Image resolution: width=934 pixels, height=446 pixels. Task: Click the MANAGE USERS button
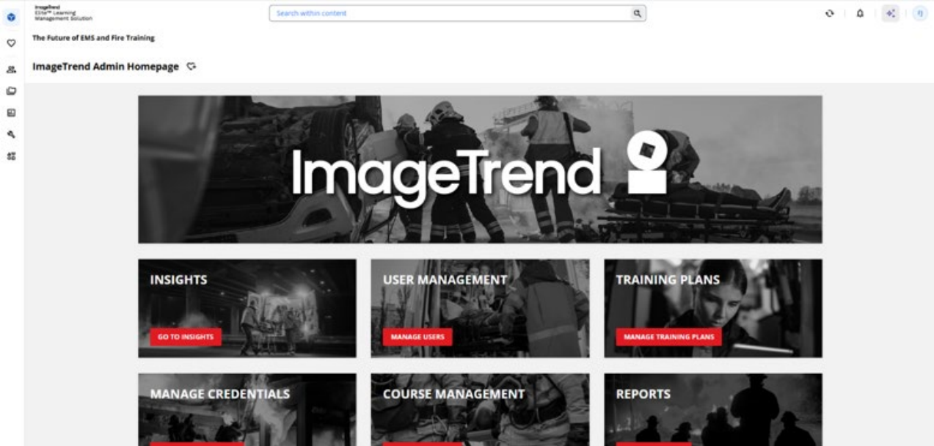point(417,337)
